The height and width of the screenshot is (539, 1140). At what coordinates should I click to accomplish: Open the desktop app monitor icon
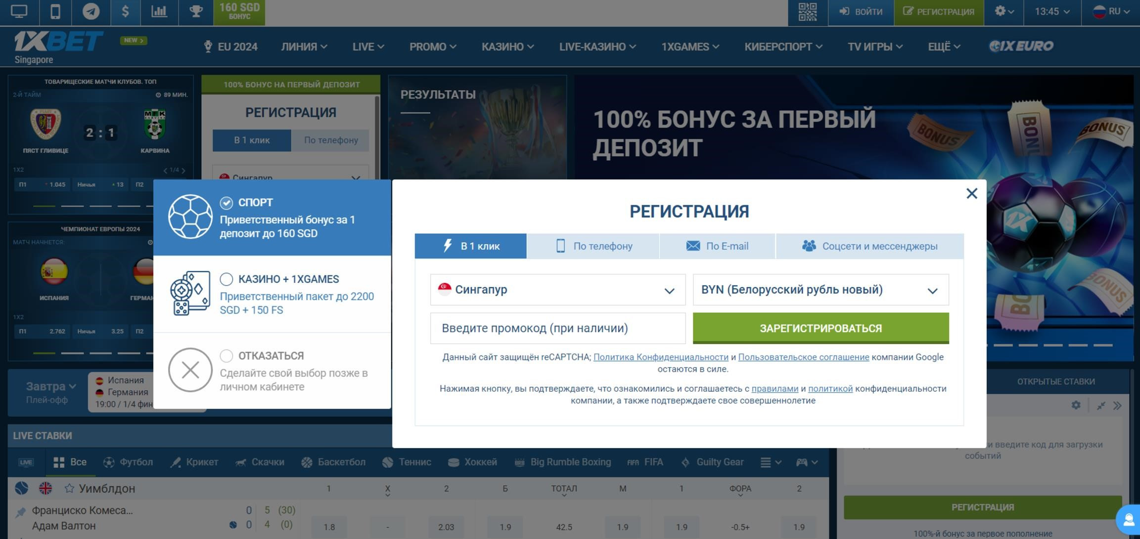point(19,12)
